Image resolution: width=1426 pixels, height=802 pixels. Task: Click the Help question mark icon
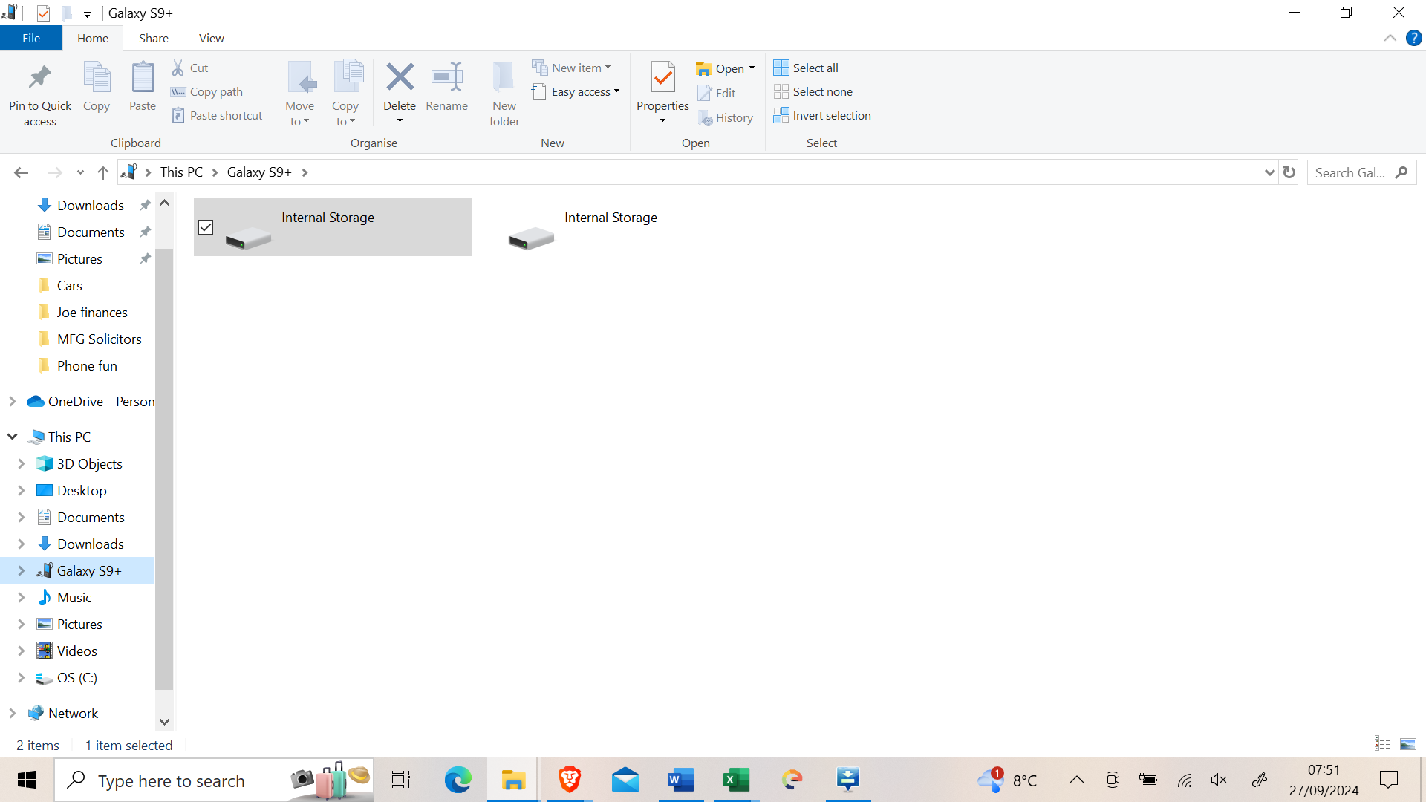1414,38
